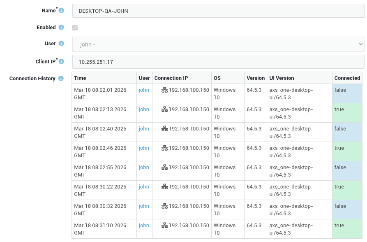This screenshot has width=367, height=242.
Task: Open the User dropdown showing john
Action: coord(218,44)
